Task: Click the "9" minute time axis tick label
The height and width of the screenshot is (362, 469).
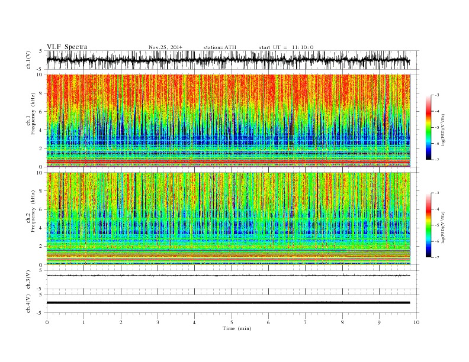Action: point(379,322)
